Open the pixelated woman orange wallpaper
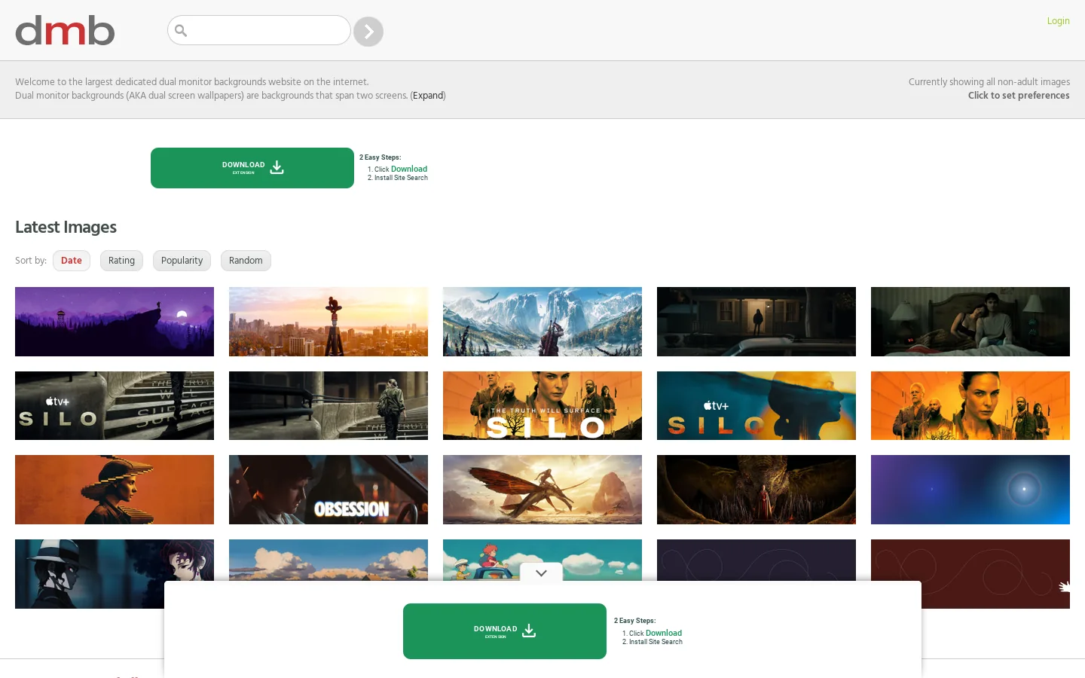Image resolution: width=1085 pixels, height=678 pixels. [x=115, y=490]
